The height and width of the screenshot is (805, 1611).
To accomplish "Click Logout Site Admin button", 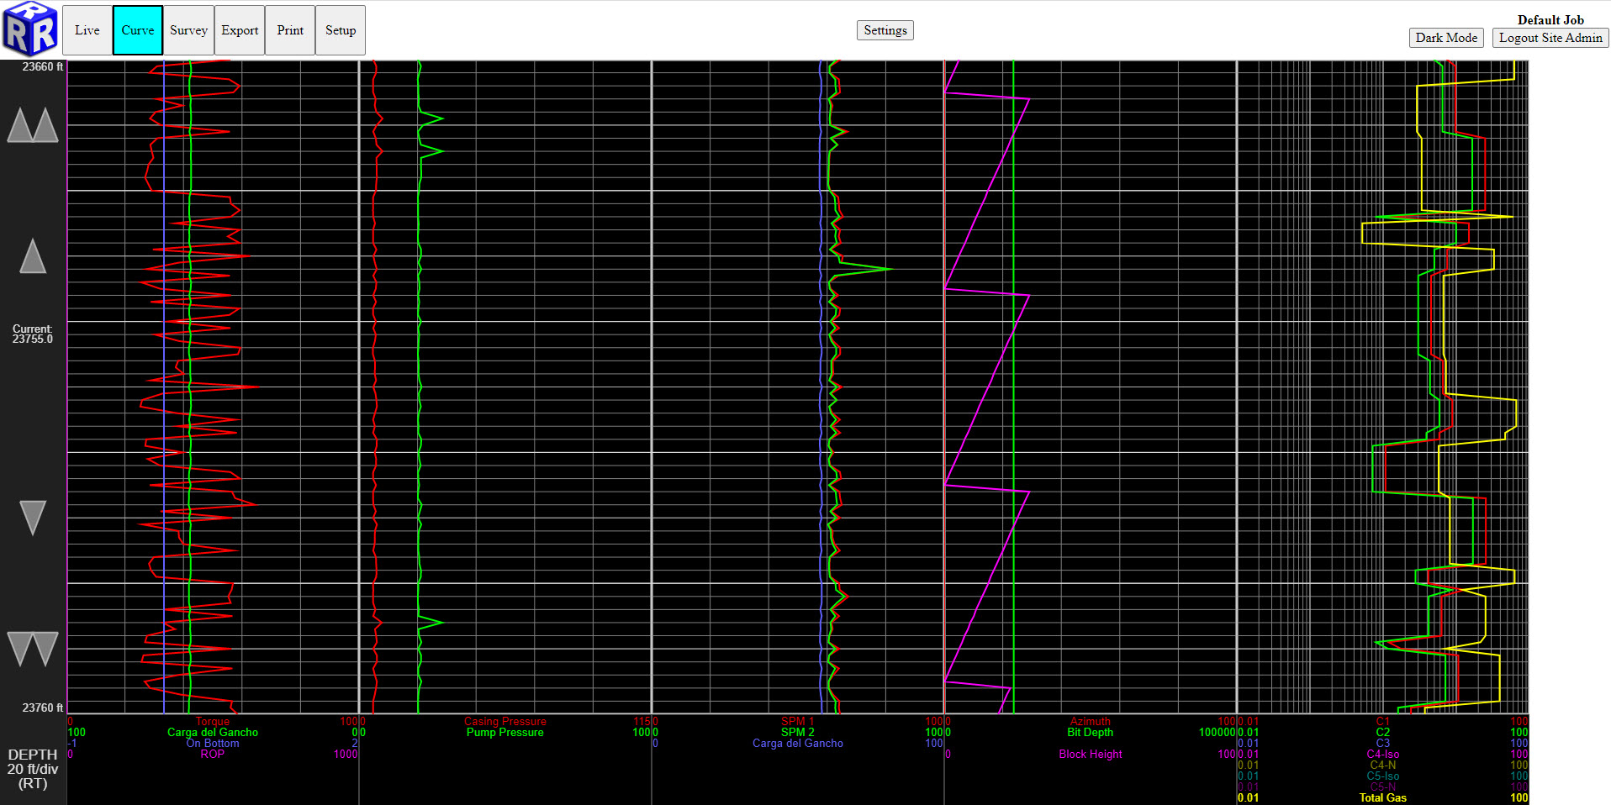I will coord(1550,38).
